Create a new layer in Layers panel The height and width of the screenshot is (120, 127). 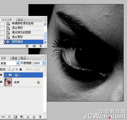point(34,117)
